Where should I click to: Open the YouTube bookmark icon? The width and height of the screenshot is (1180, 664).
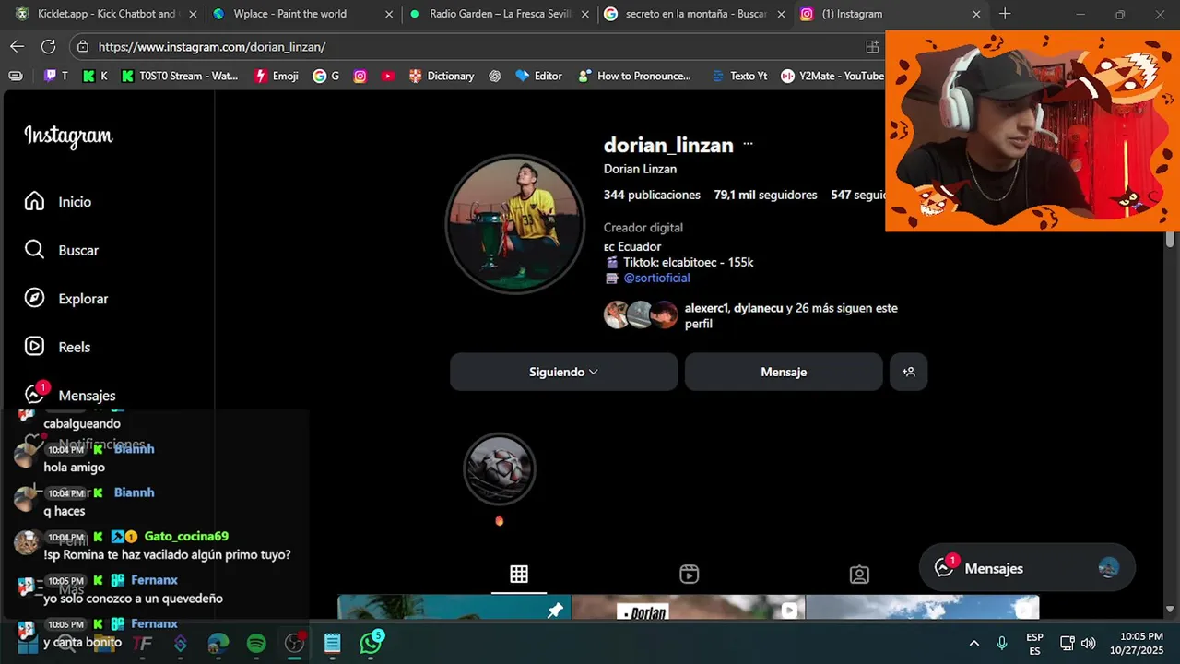(x=388, y=76)
